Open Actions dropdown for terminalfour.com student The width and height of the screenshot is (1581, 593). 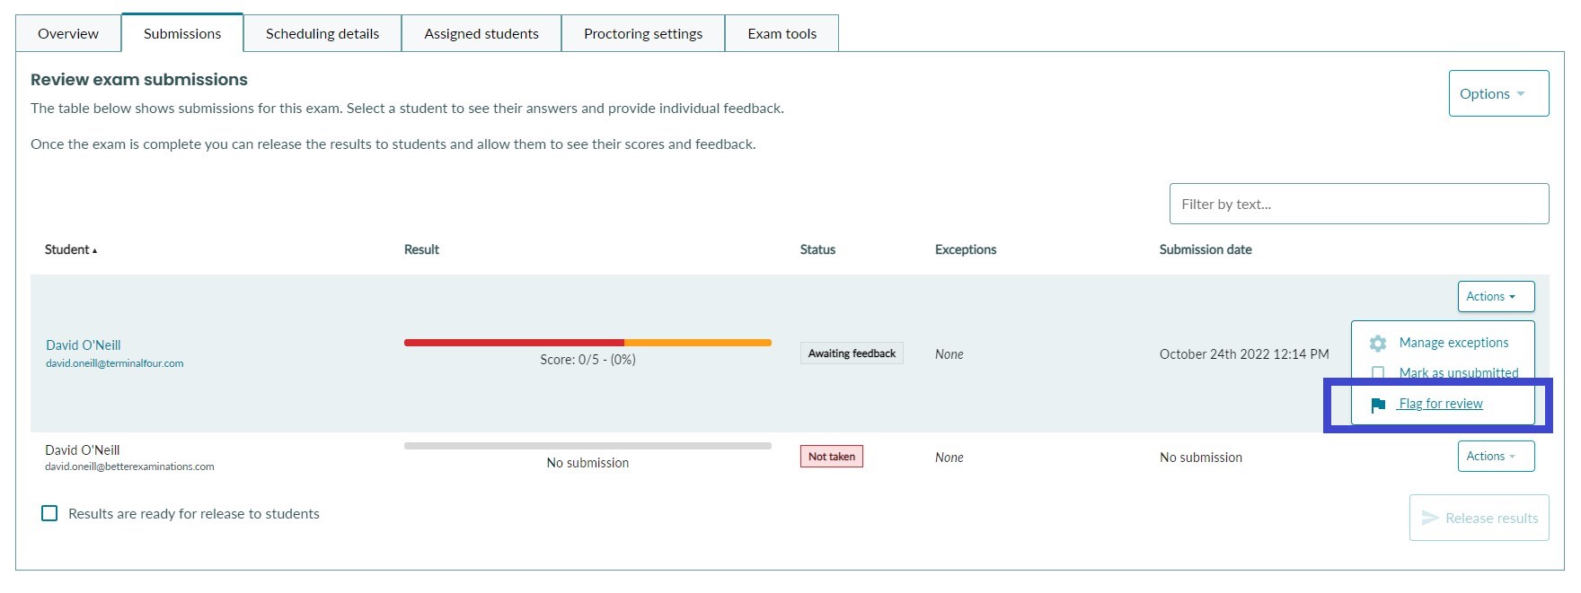(1496, 296)
